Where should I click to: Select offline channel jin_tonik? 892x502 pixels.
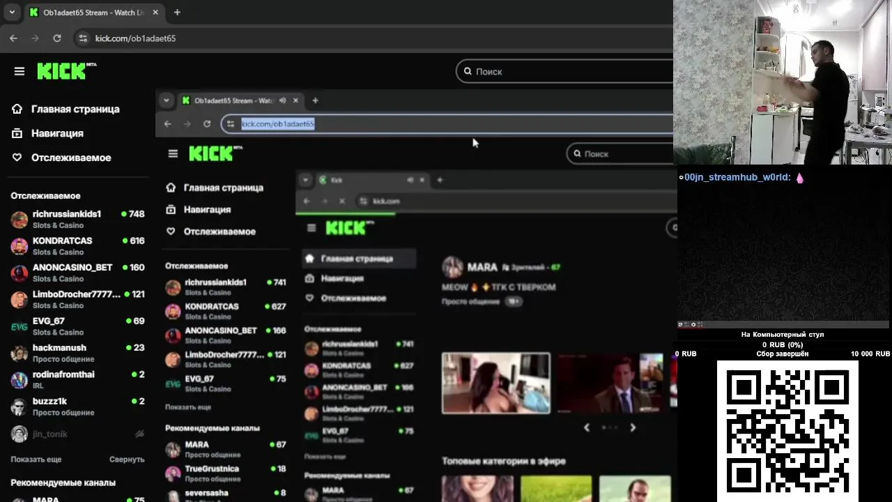pos(77,434)
